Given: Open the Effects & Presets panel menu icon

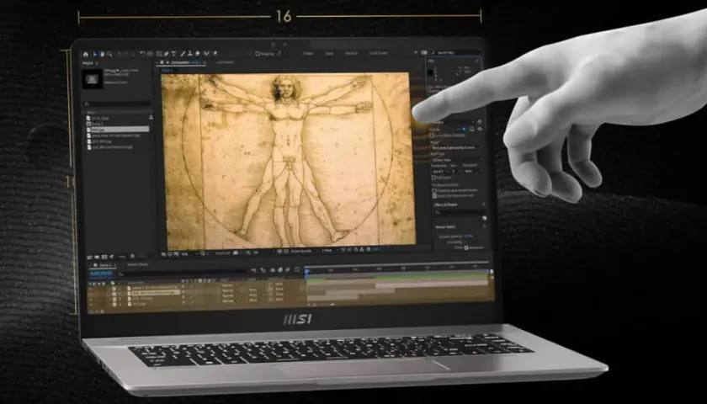Looking at the screenshot, I should [x=484, y=205].
